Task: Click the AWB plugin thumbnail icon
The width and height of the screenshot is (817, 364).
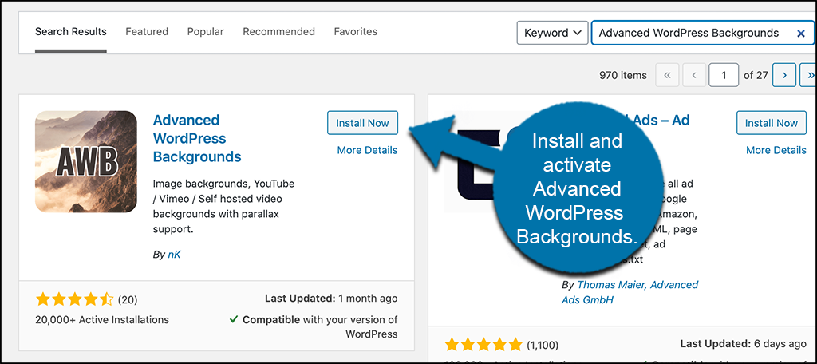Action: click(86, 161)
